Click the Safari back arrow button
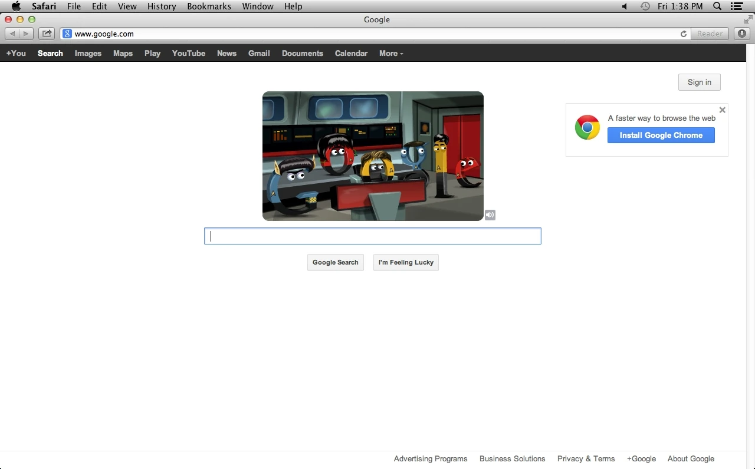 pyautogui.click(x=12, y=34)
